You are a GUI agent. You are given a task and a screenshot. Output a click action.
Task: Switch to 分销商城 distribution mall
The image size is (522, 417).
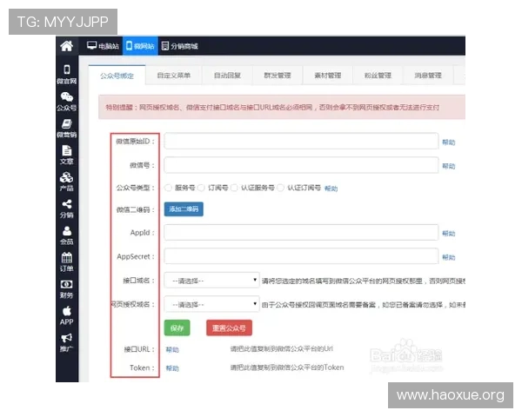pyautogui.click(x=180, y=46)
